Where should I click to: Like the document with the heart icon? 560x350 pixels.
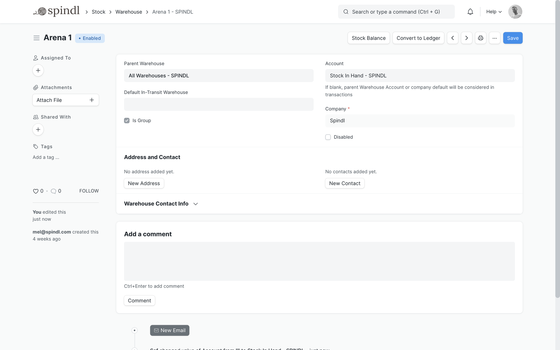(36, 191)
